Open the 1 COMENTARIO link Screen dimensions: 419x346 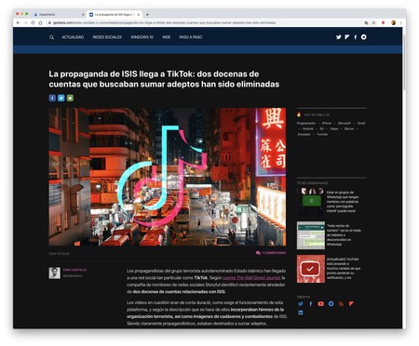pos(271,253)
